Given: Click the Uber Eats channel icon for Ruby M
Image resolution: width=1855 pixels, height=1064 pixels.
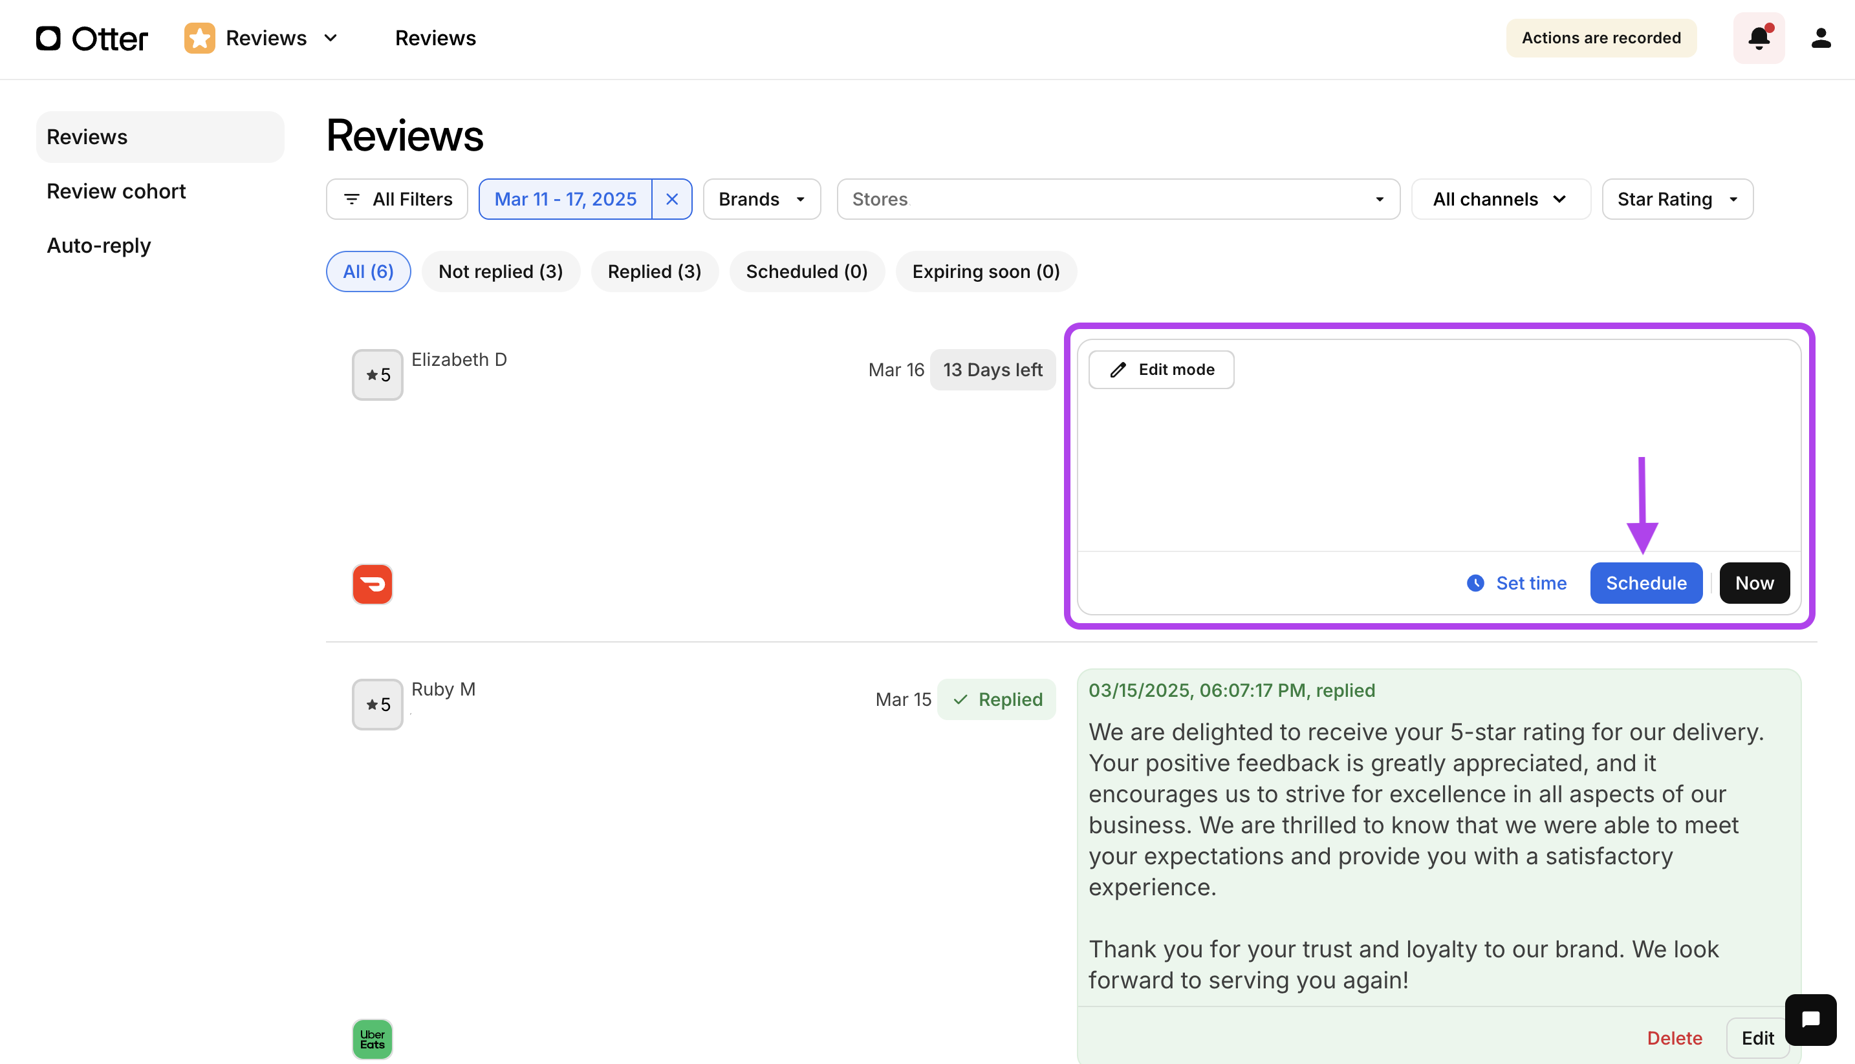Looking at the screenshot, I should pos(372,1038).
